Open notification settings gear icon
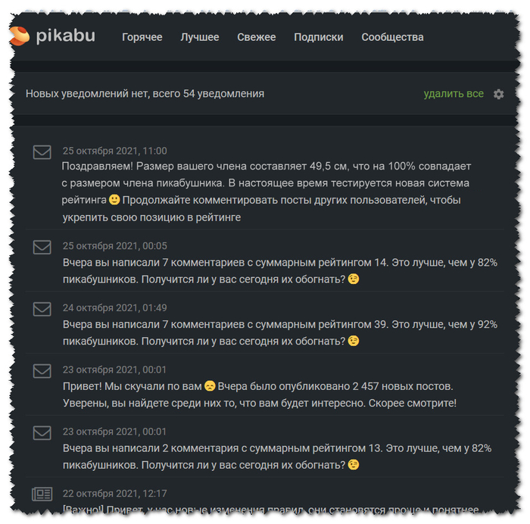Image resolution: width=530 pixels, height=524 pixels. 498,94
